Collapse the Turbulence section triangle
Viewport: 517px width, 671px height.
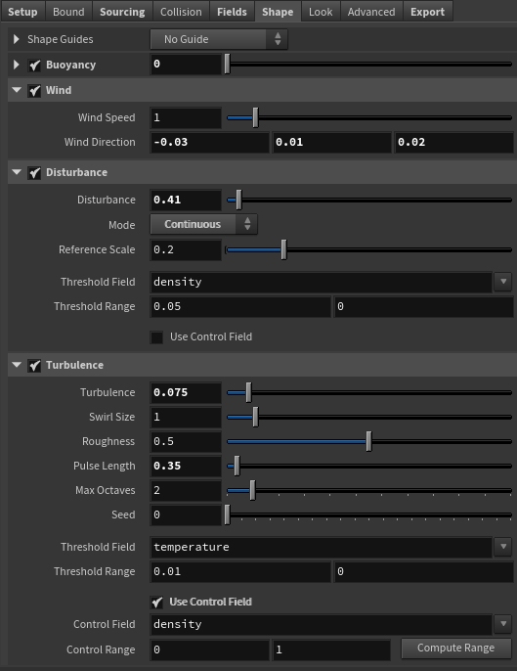[x=17, y=365]
